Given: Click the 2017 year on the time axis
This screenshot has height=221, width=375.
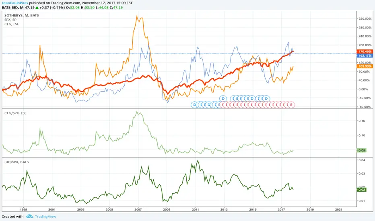Looking at the screenshot, I should (x=282, y=209).
